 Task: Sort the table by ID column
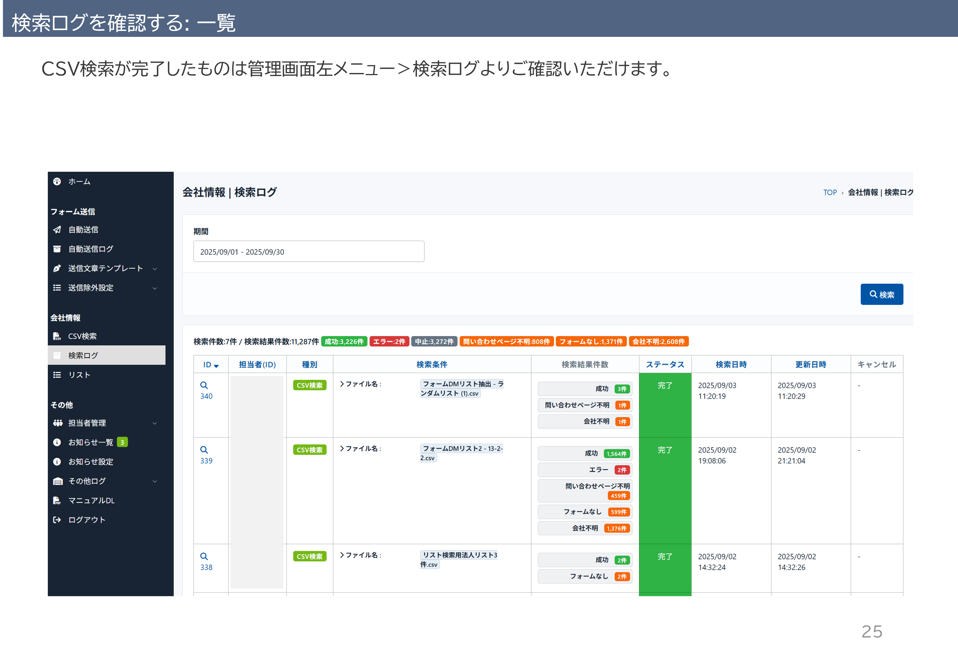[x=211, y=365]
